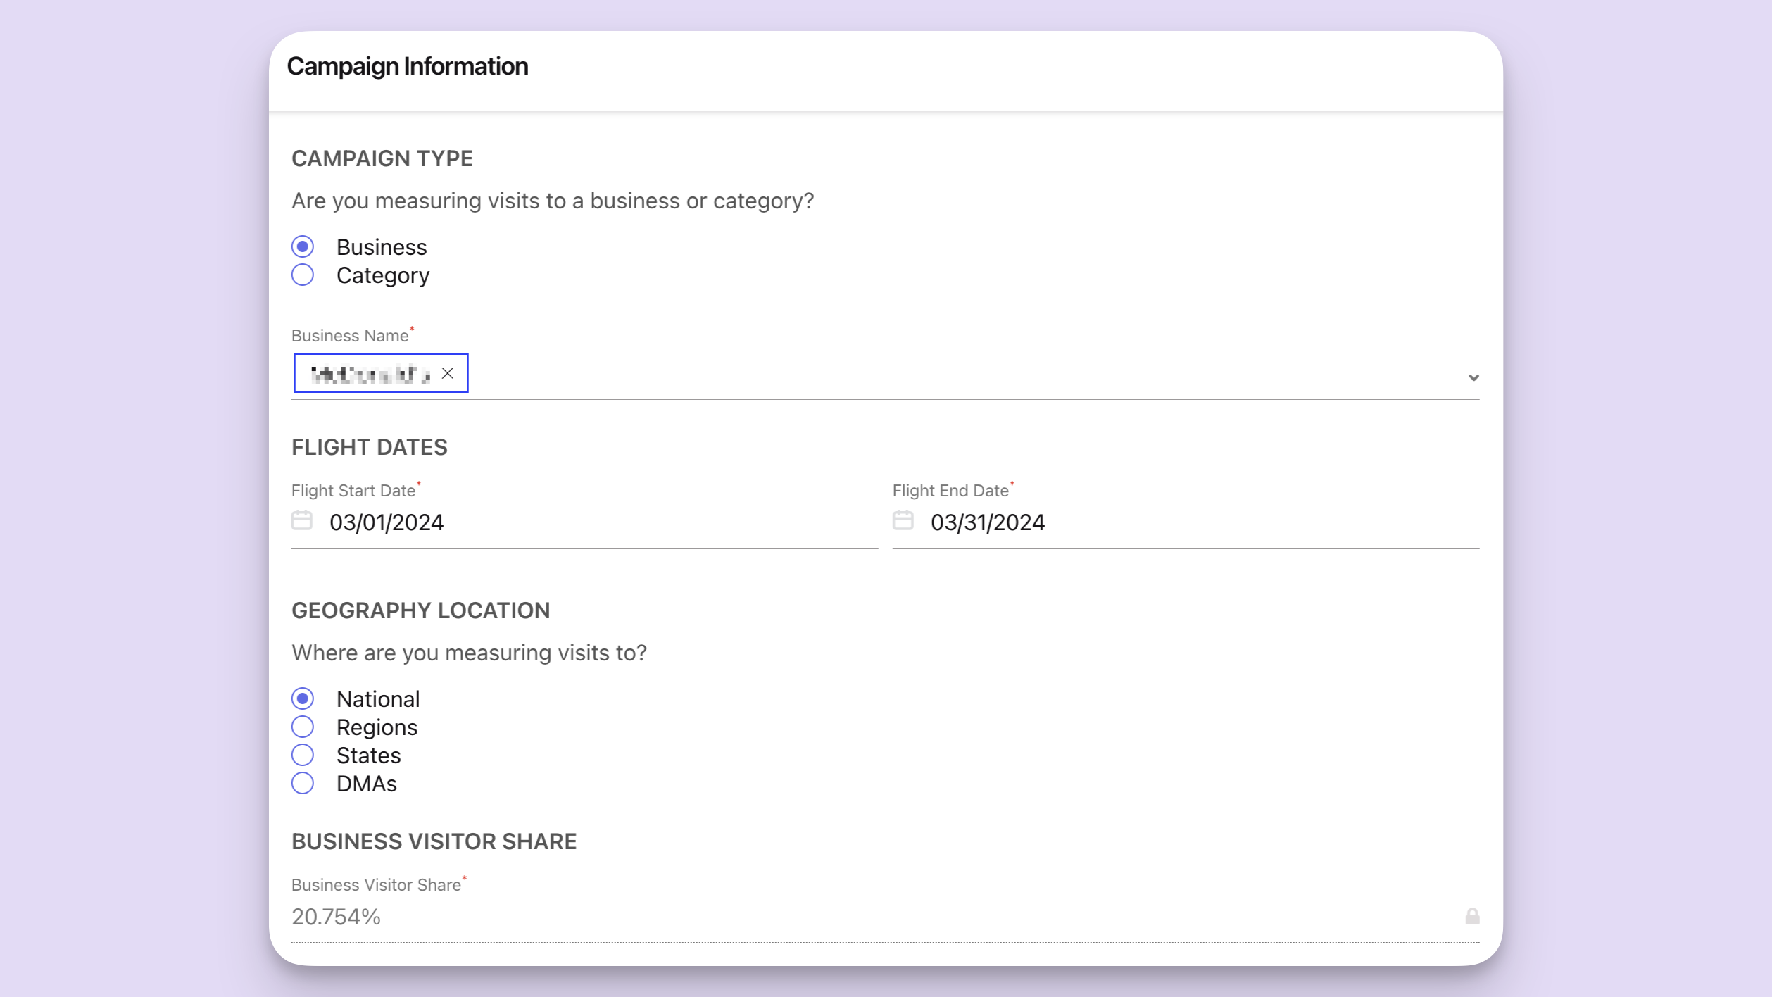The height and width of the screenshot is (997, 1772).
Task: Click 'Are you measuring visits to a business' question
Action: [x=553, y=201]
